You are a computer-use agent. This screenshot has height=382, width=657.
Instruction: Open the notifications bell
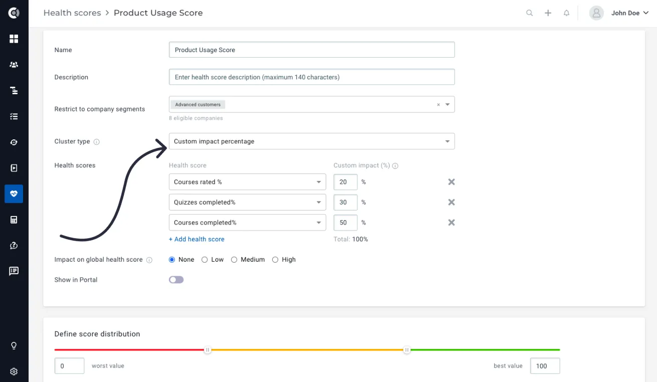(x=566, y=13)
